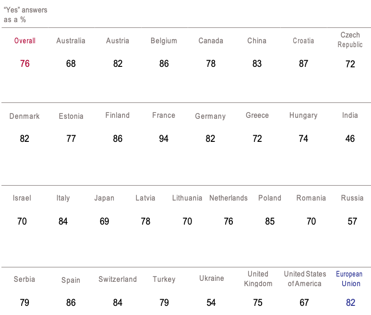Click the value 87 under Croatia
Viewport: 371px width, 315px height.
click(303, 63)
